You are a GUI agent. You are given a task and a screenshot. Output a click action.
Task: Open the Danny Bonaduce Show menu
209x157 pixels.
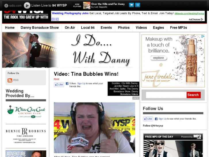tap(40, 28)
